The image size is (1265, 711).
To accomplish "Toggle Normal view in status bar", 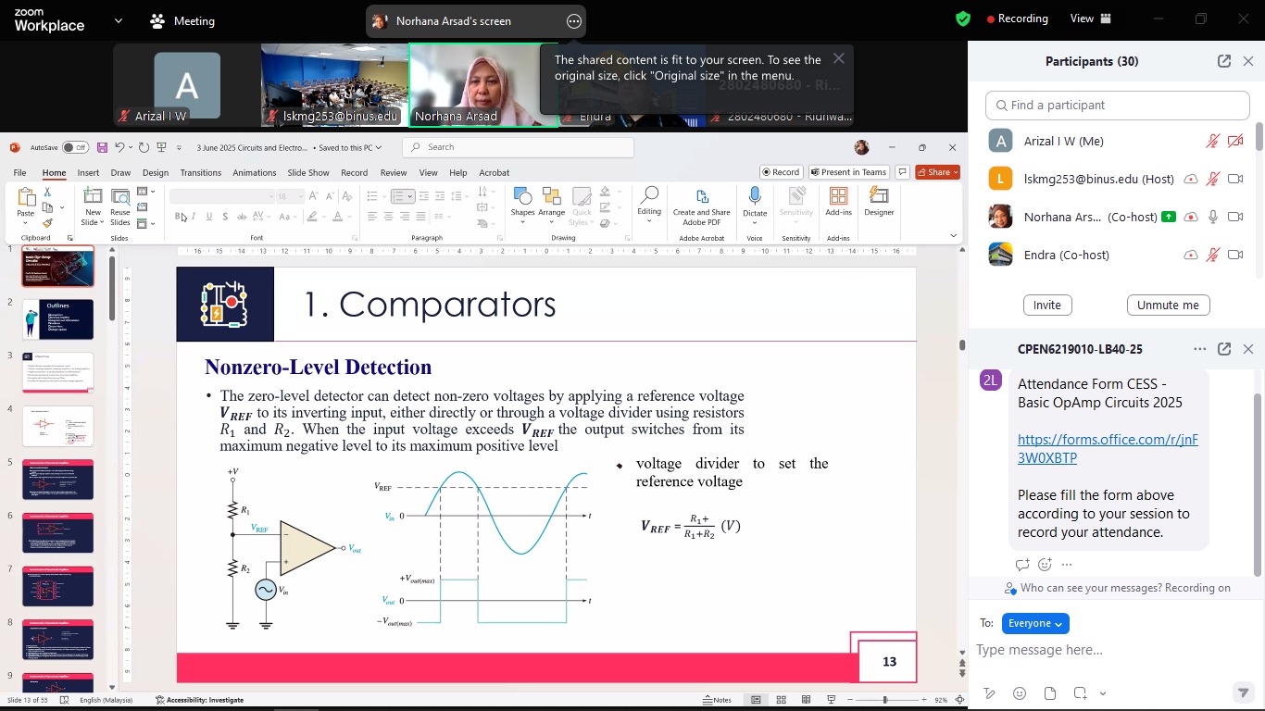I will click(x=756, y=700).
